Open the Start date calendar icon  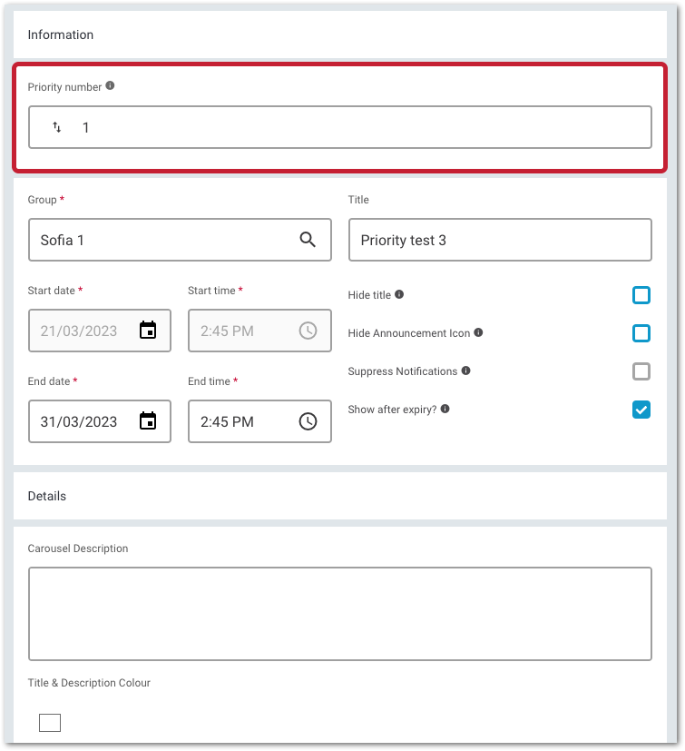(148, 331)
